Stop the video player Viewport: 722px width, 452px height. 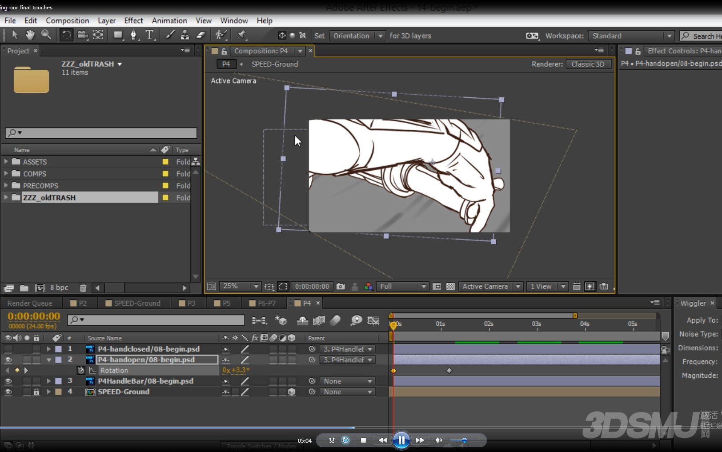coord(363,440)
